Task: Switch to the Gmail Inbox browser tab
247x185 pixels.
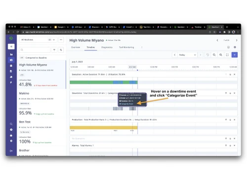Action: [27, 27]
